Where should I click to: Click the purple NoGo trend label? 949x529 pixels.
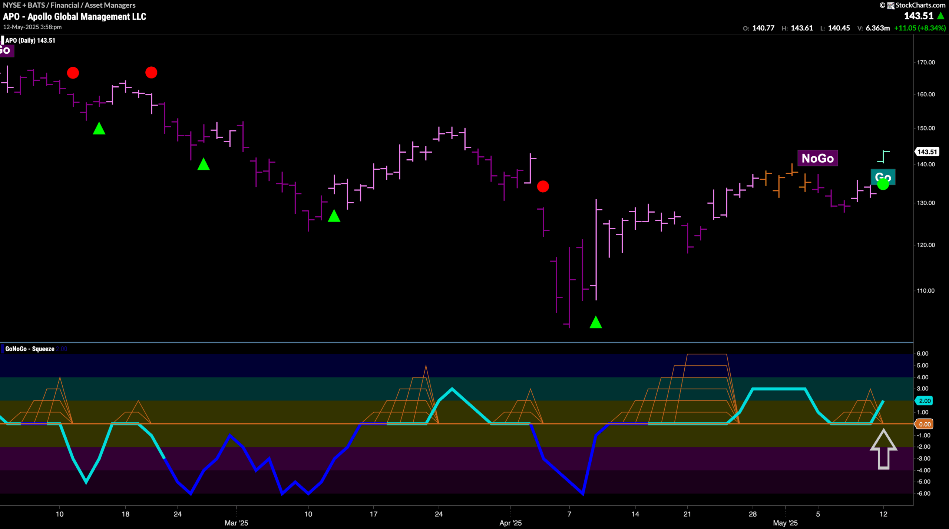point(817,158)
